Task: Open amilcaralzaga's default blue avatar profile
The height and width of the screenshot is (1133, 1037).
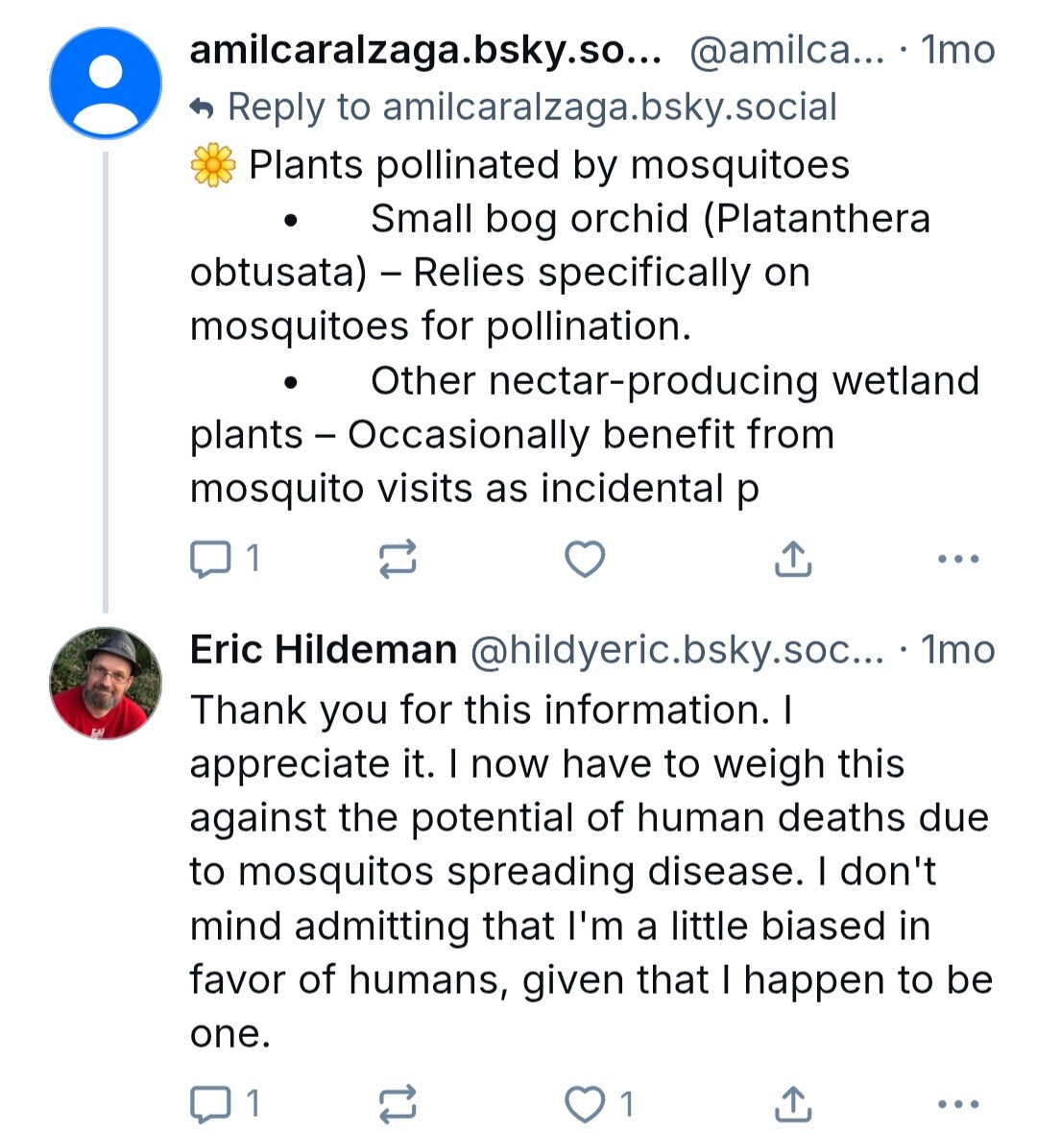Action: pos(106,84)
